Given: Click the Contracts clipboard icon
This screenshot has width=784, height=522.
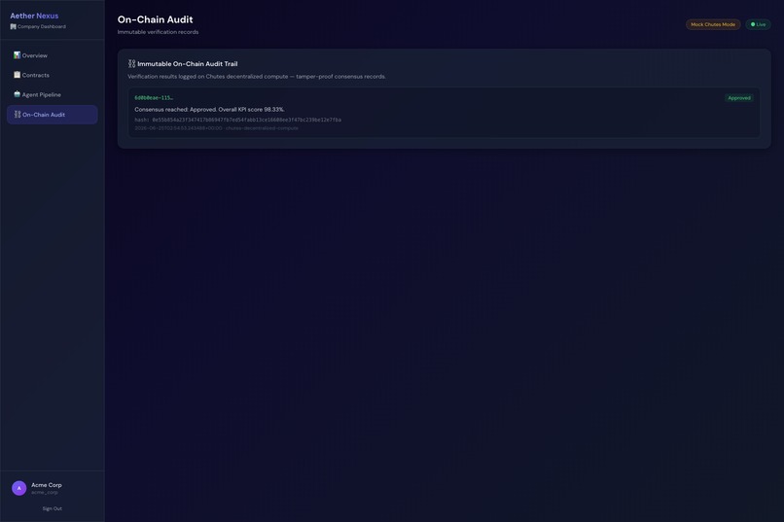Looking at the screenshot, I should pos(17,75).
